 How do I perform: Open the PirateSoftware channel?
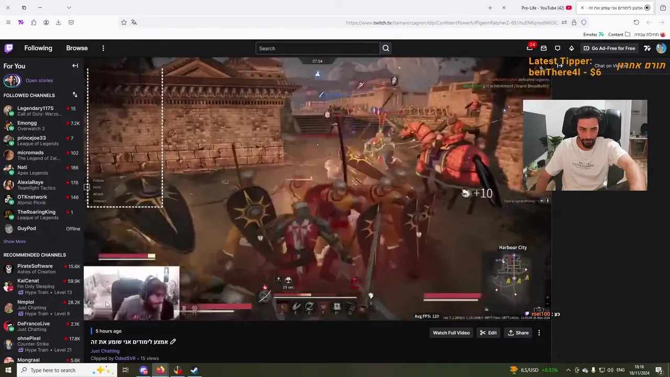point(42,269)
